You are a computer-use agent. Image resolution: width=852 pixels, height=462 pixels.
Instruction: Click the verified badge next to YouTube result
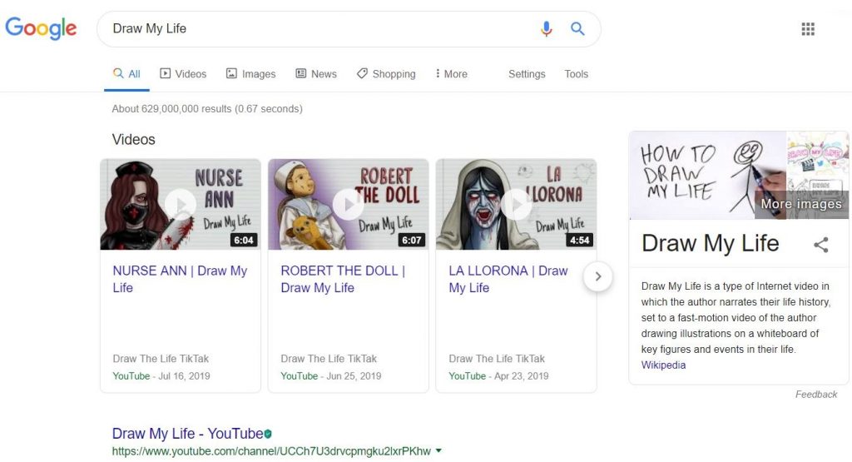[x=268, y=434]
